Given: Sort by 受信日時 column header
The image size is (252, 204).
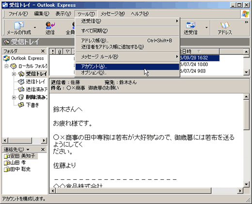Looking at the screenshot, I should (199, 51).
